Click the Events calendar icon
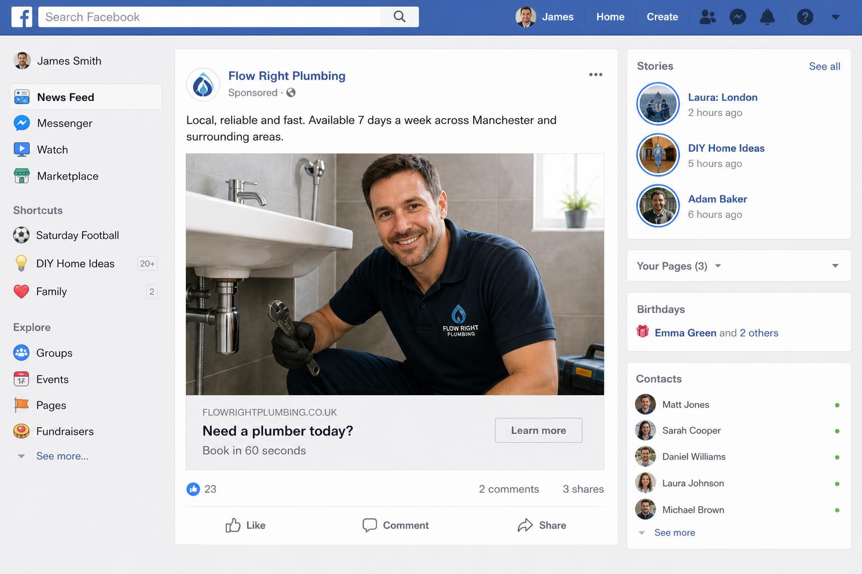 (21, 379)
